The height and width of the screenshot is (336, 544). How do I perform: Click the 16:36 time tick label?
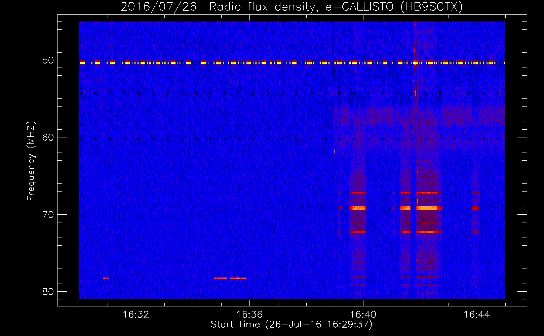[249, 315]
